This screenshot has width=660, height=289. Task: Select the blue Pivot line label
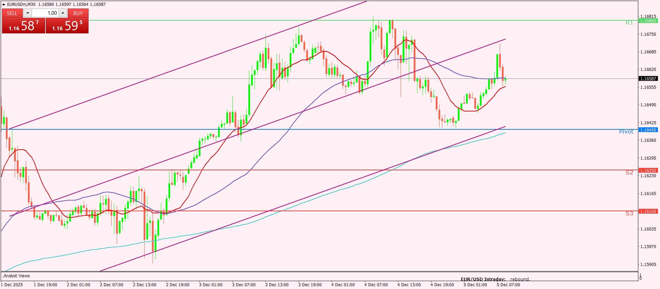tap(626, 132)
